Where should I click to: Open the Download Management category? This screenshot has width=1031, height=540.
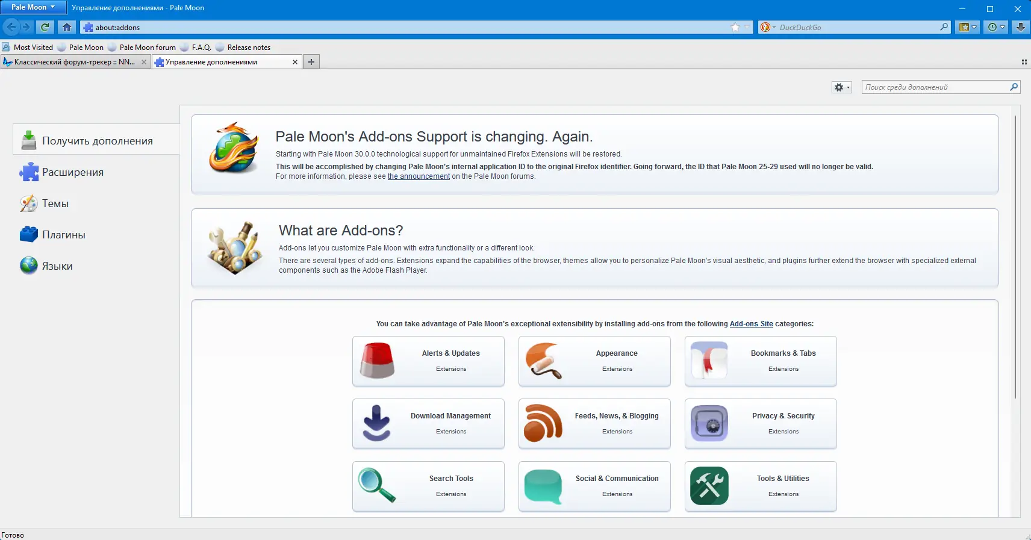(428, 424)
